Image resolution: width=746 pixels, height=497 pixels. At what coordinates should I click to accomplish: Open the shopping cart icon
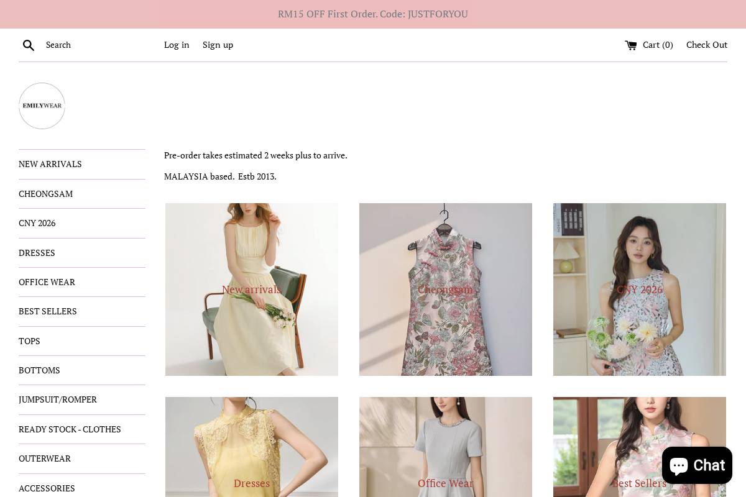632,45
